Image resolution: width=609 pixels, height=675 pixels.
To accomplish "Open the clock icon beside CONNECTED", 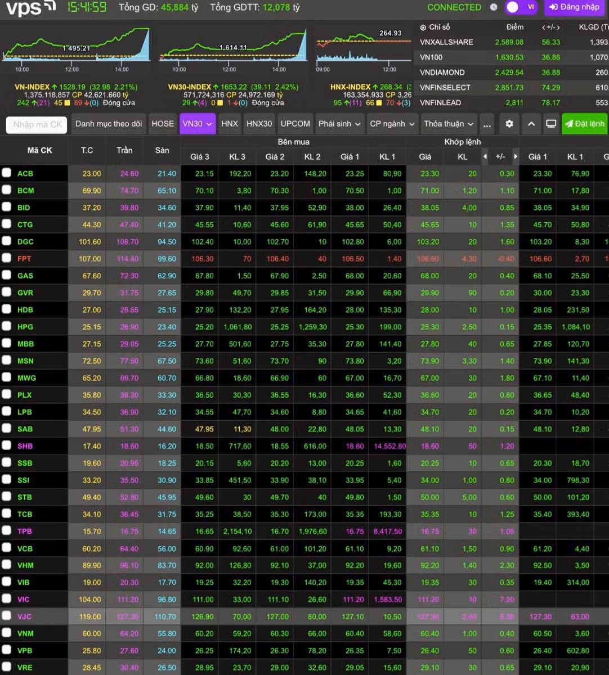I will click(494, 7).
